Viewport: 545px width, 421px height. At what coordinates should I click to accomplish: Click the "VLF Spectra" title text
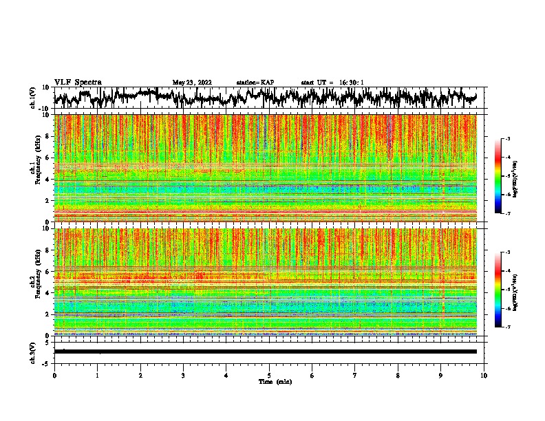[78, 83]
